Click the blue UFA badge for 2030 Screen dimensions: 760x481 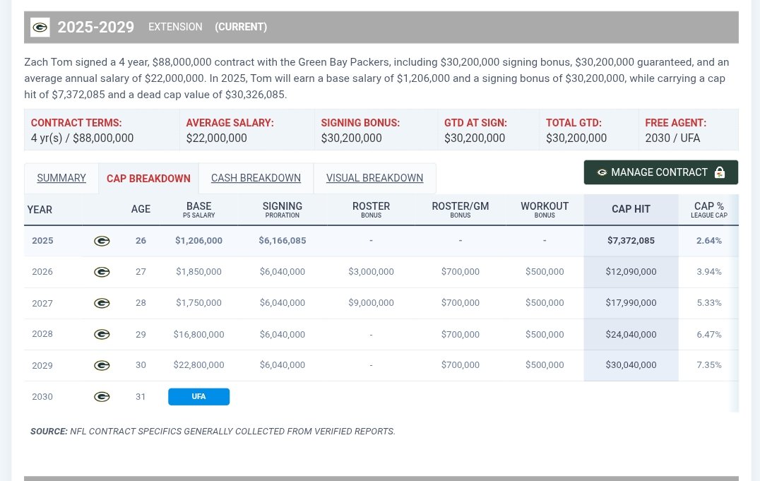[x=198, y=397]
